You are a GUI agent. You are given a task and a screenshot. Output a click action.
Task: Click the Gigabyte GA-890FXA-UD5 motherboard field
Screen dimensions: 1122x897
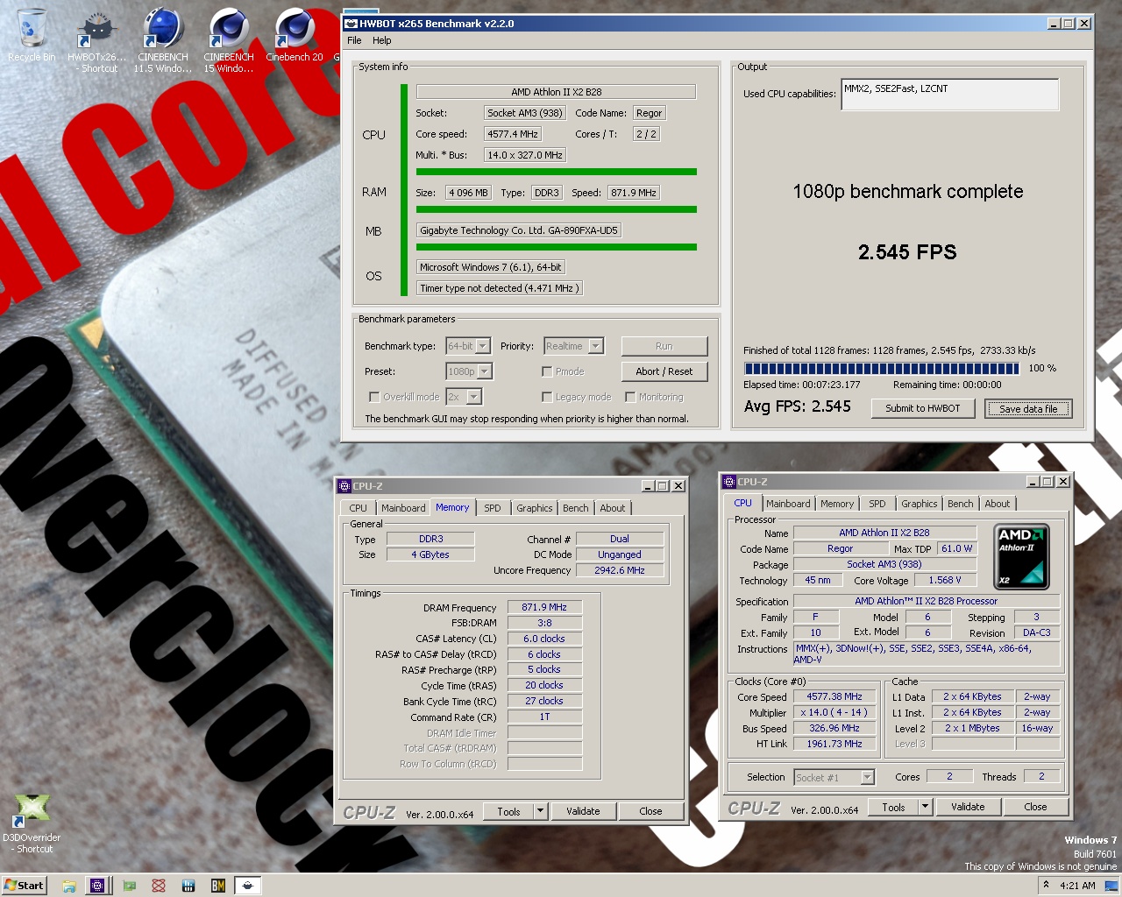coord(519,230)
